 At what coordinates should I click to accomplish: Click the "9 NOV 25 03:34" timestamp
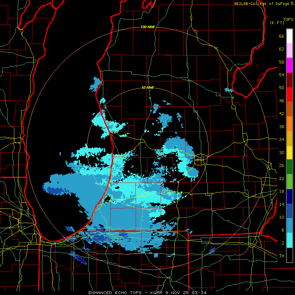coord(186,293)
